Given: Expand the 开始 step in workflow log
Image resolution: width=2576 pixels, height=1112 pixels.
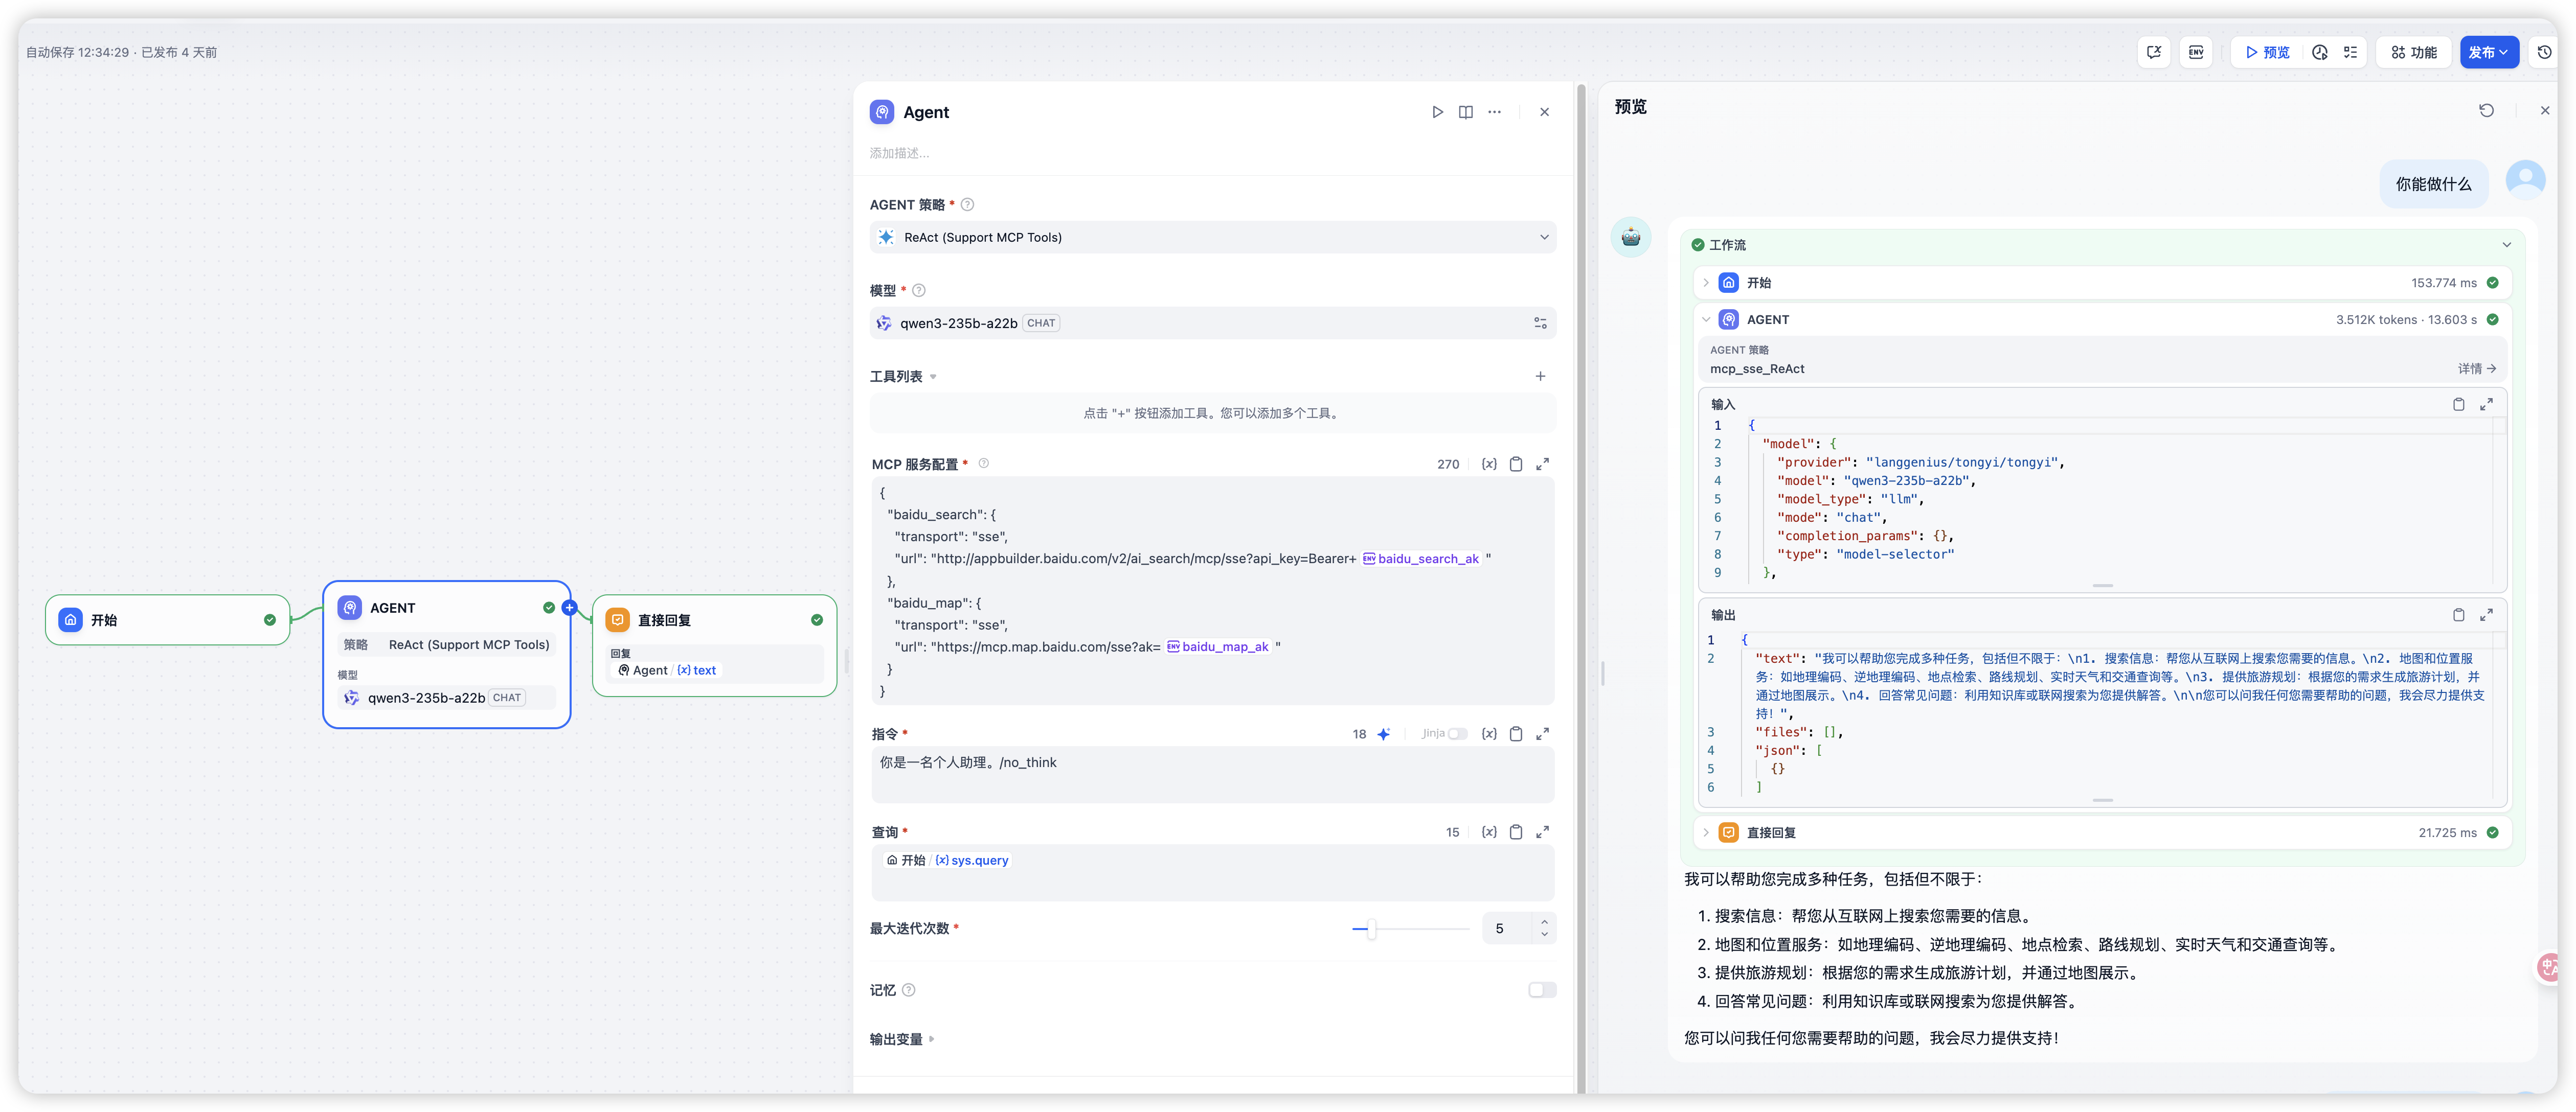Looking at the screenshot, I should coord(1706,283).
